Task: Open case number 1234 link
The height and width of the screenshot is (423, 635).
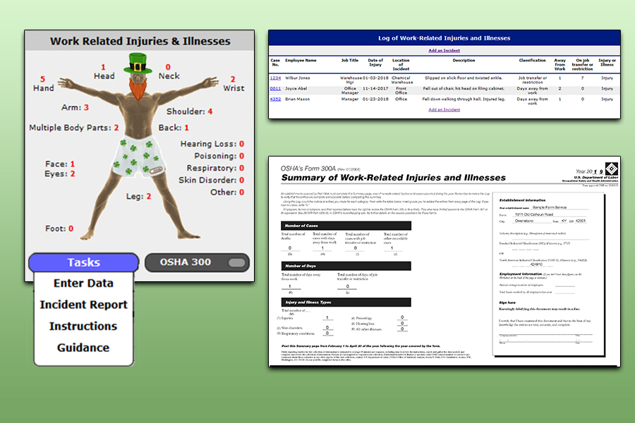Action: (x=275, y=78)
